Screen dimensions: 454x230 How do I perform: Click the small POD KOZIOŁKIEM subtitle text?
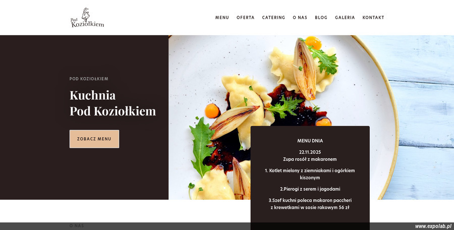[89, 79]
